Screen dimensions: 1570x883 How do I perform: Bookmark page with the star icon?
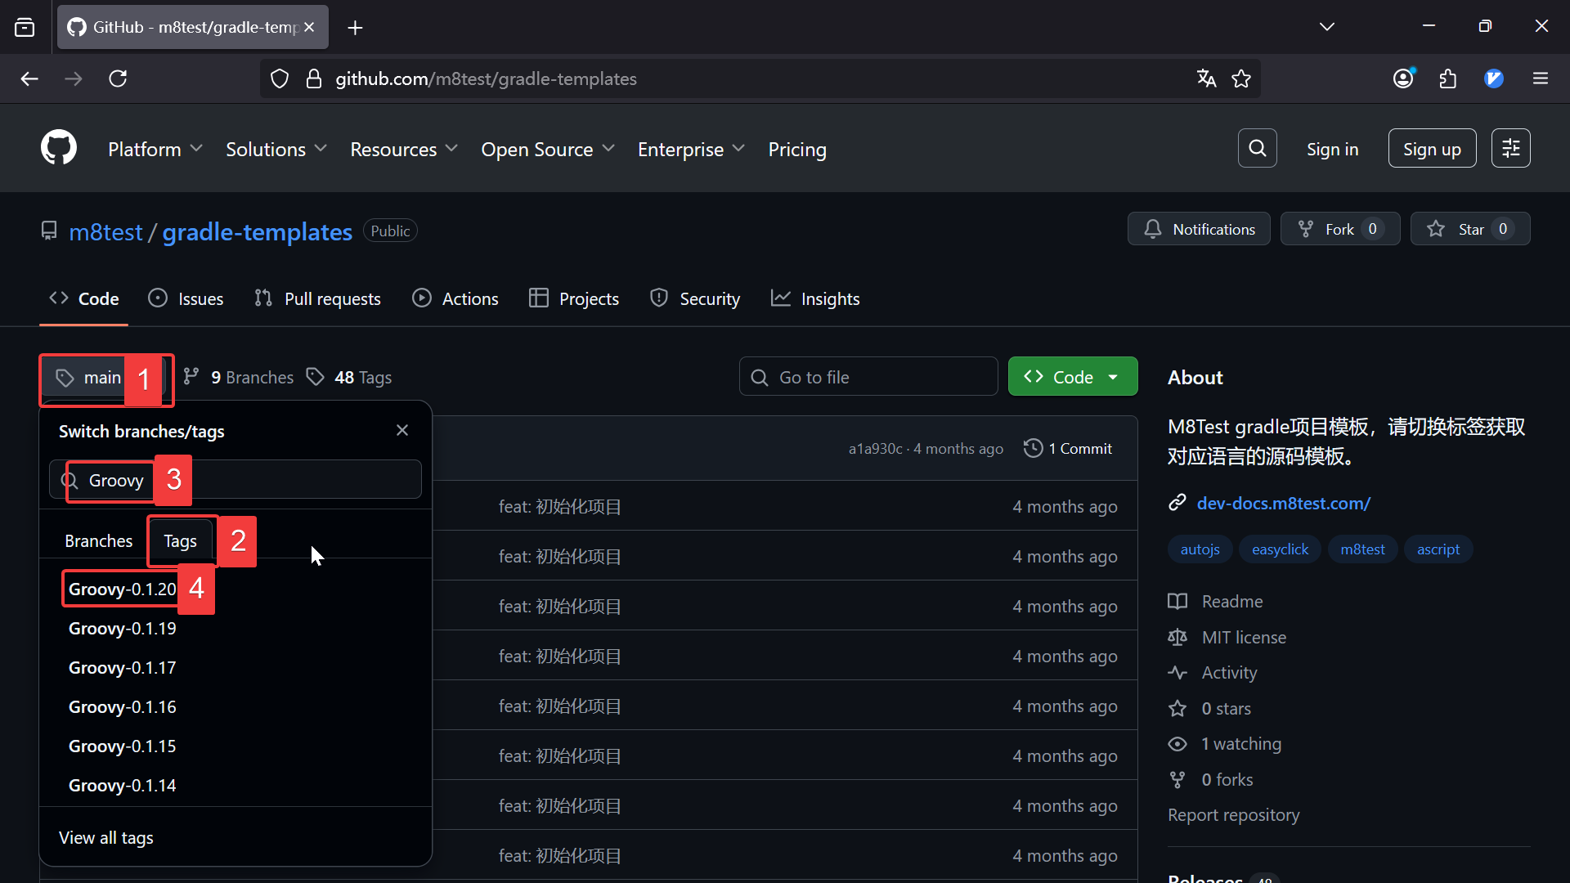pos(1240,78)
